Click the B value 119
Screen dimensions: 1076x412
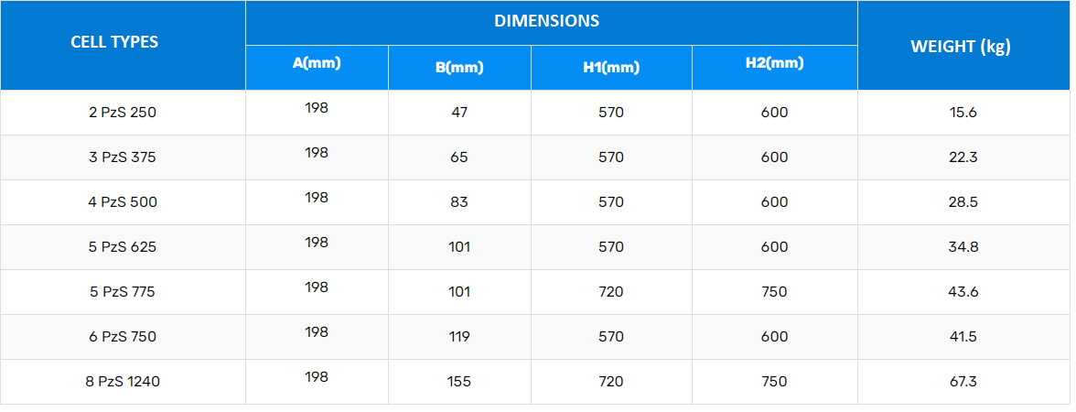click(x=459, y=337)
